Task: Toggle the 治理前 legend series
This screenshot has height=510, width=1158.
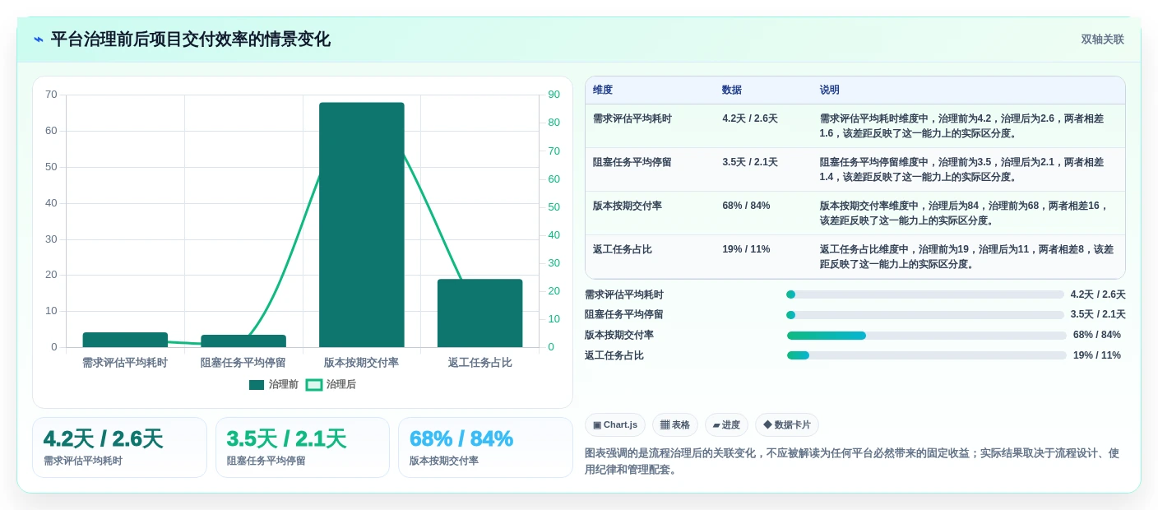Action: pyautogui.click(x=274, y=384)
